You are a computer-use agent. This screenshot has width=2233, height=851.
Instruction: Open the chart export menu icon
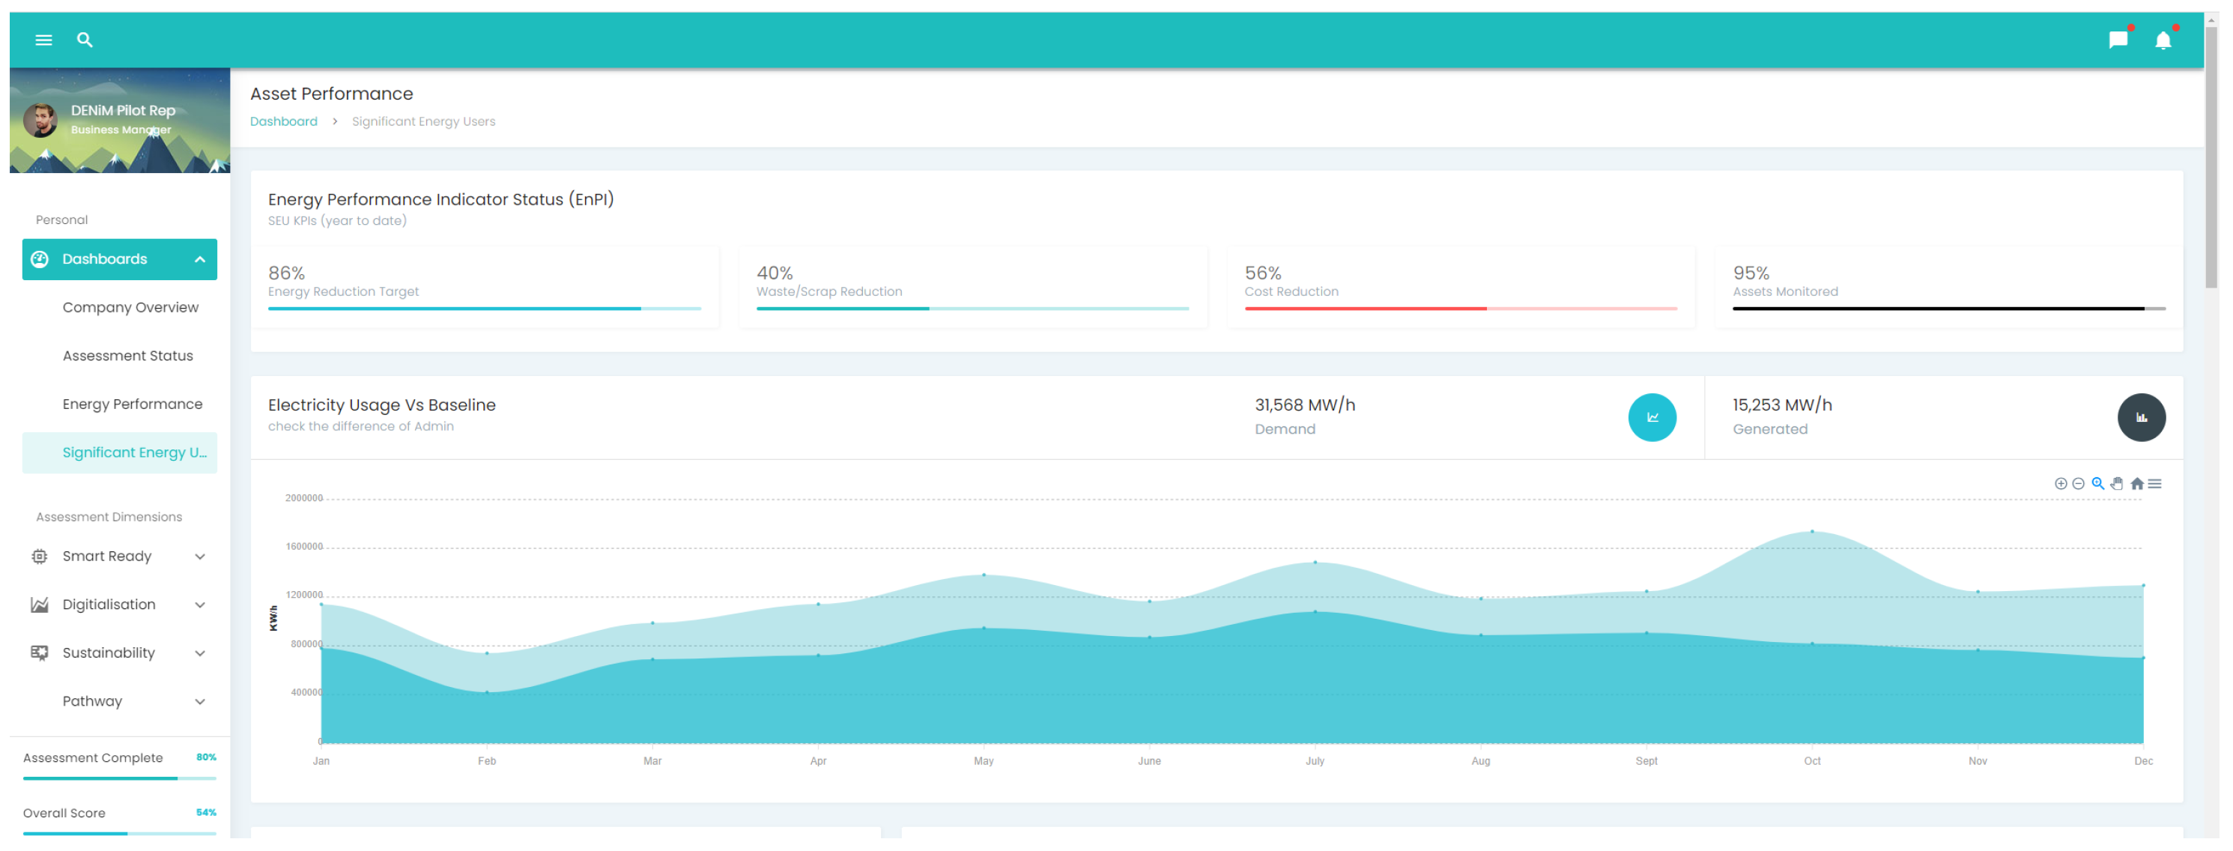(2154, 485)
